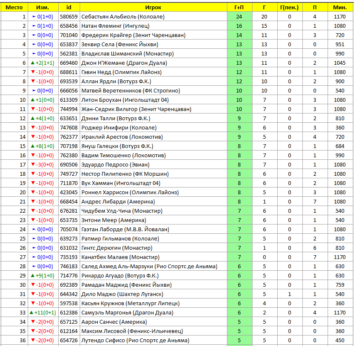This screenshot has width=354, height=346.
Task: Select Жан-Седрик Вильтор (Зенит Чаренцаван)
Action: pyautogui.click(x=136, y=109)
